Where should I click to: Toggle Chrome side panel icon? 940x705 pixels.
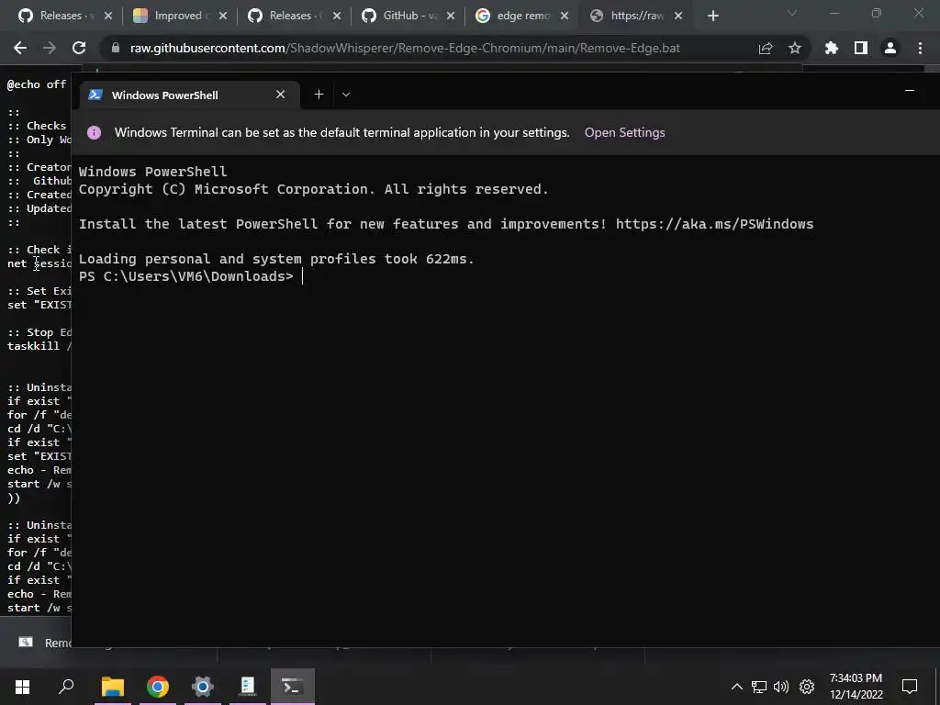tap(861, 48)
